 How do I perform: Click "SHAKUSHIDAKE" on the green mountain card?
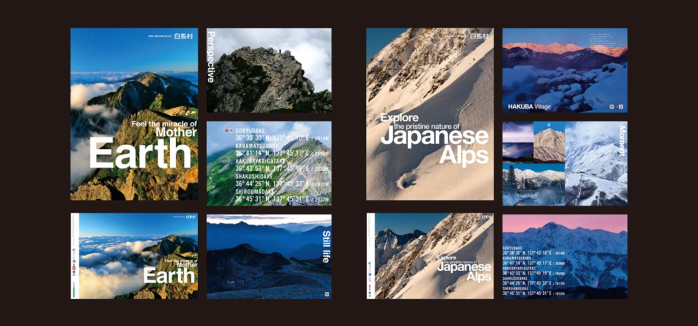pyautogui.click(x=254, y=176)
